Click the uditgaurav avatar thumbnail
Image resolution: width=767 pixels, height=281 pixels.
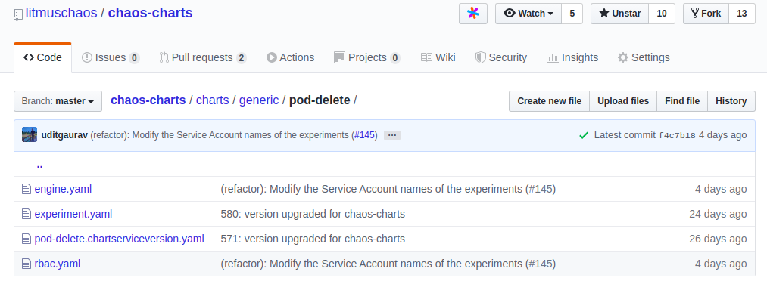(30, 134)
